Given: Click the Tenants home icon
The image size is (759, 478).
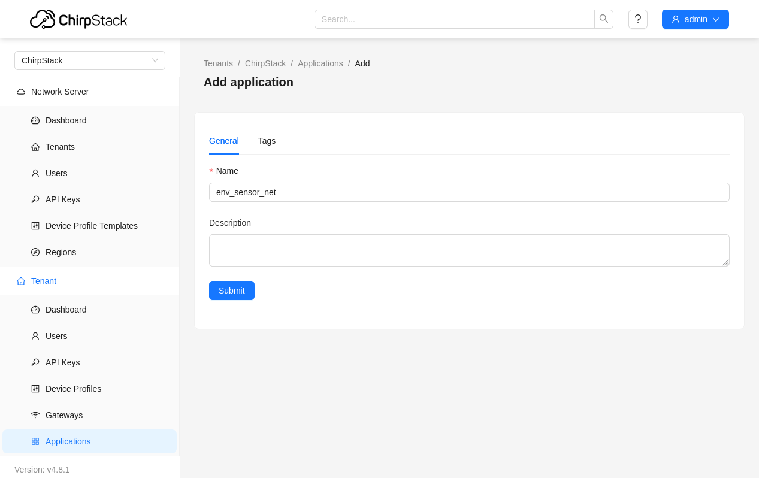Looking at the screenshot, I should [x=35, y=147].
